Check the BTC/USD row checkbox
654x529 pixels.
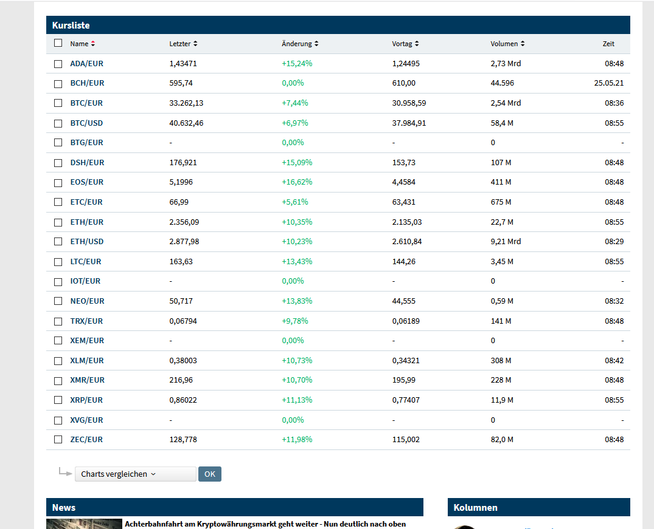pyautogui.click(x=58, y=123)
